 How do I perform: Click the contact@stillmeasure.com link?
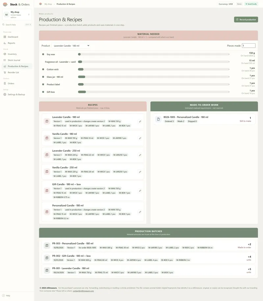click(83, 291)
